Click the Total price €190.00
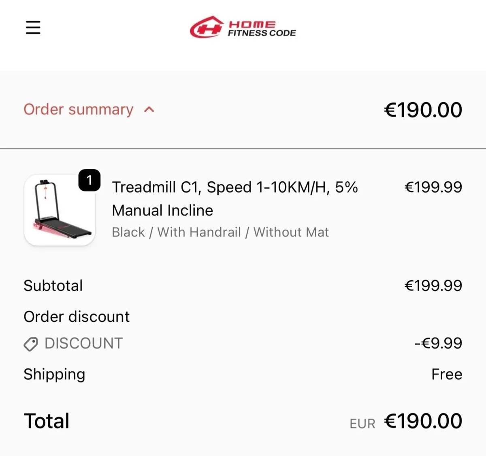Screen dimensions: 486x456 423,421
